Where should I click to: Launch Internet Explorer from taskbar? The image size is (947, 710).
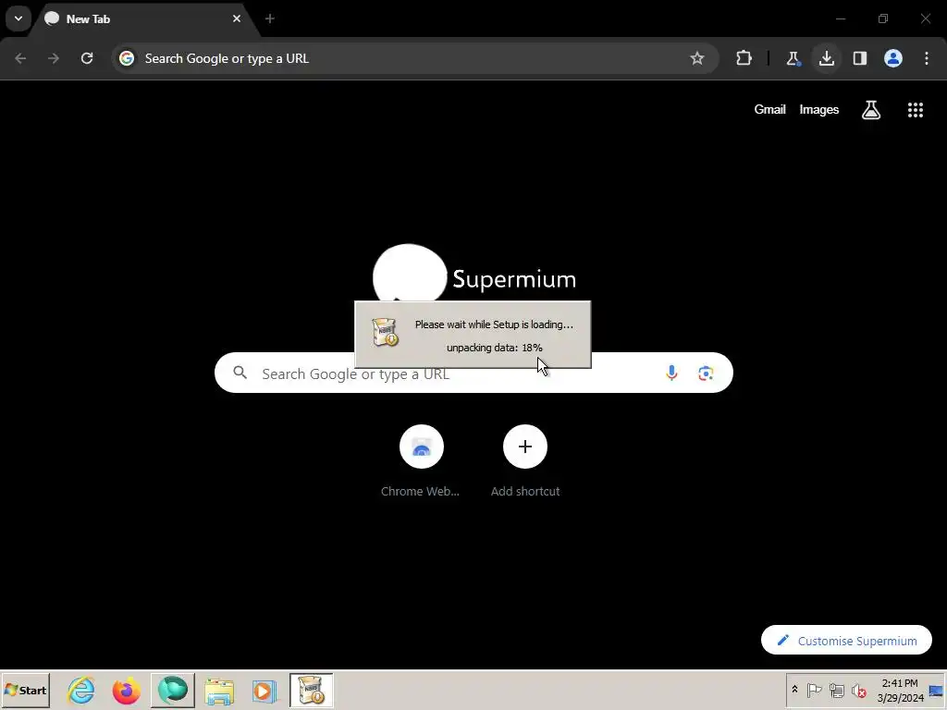click(x=81, y=690)
